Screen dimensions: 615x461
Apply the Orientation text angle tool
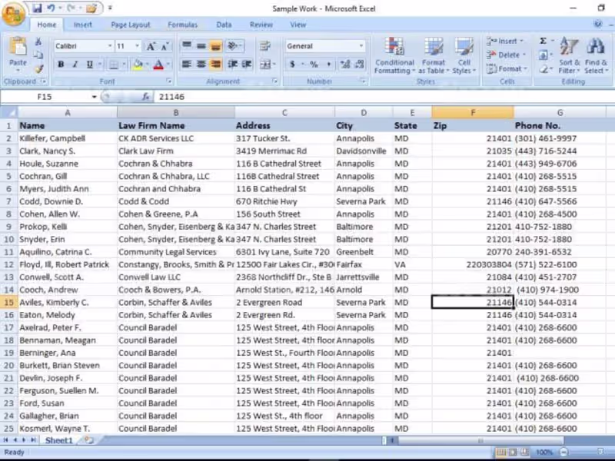tap(233, 46)
